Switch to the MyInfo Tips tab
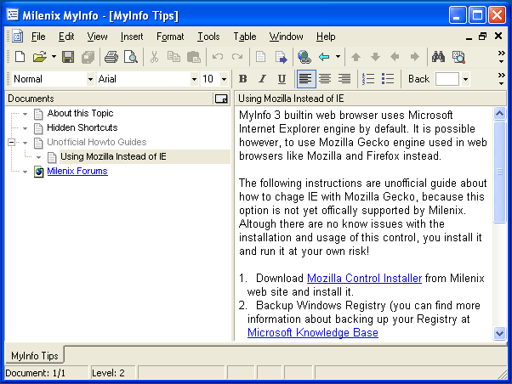The image size is (512, 384). click(x=34, y=355)
